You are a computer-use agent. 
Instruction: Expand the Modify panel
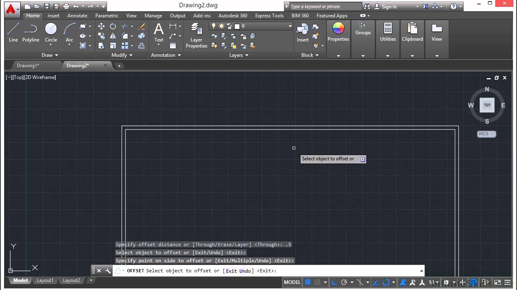122,55
